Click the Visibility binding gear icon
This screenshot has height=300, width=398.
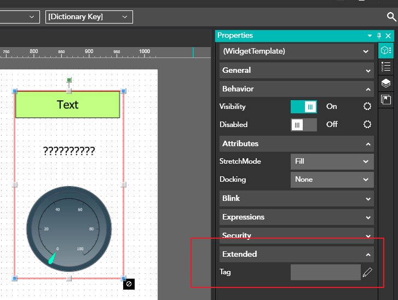367,107
